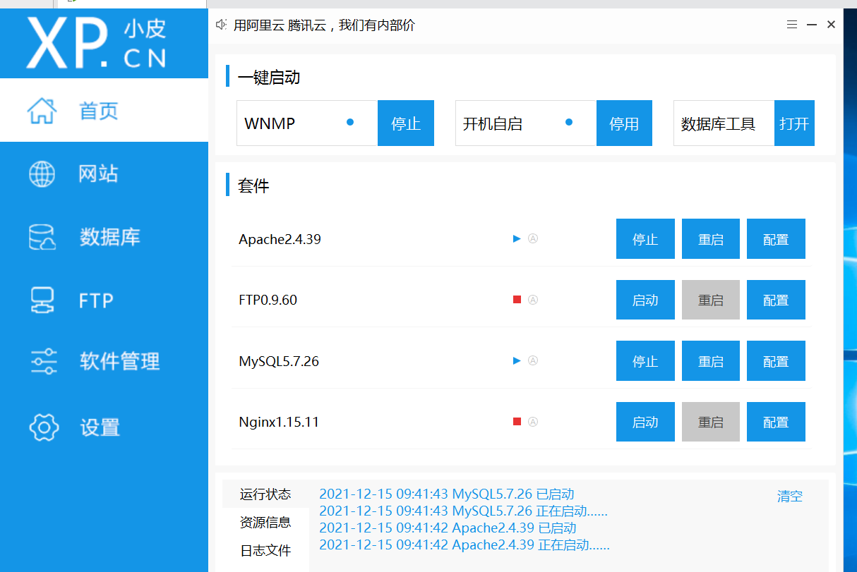Open the hamburger menu at top right
Image resolution: width=857 pixels, height=572 pixels.
click(791, 23)
